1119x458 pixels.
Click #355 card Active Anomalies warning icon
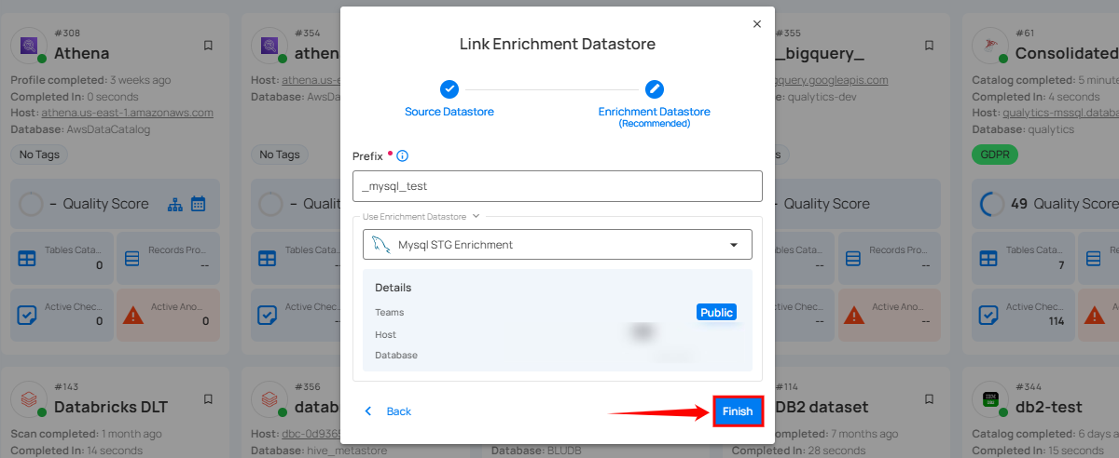click(x=855, y=315)
